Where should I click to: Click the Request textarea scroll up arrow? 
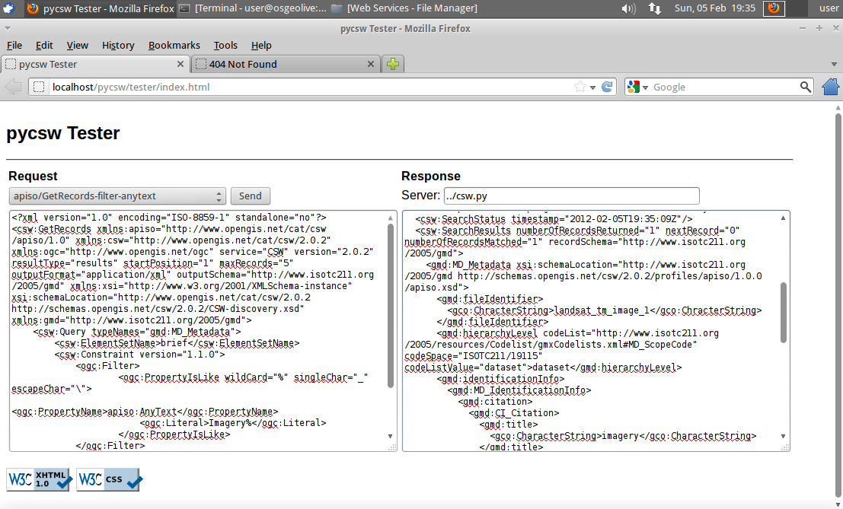click(x=391, y=218)
